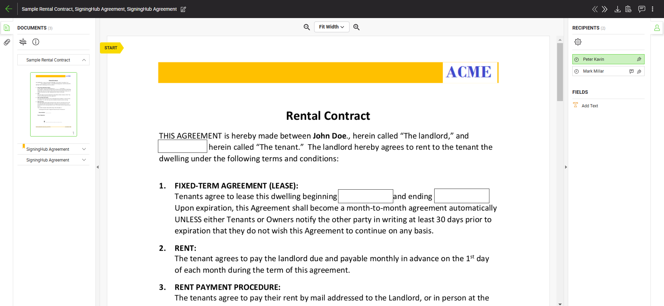The height and width of the screenshot is (306, 664).
Task: Click the green back arrow
Action: 9,9
